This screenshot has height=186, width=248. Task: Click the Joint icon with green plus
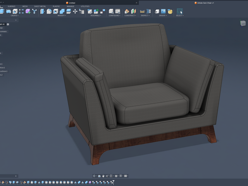click(x=96, y=11)
